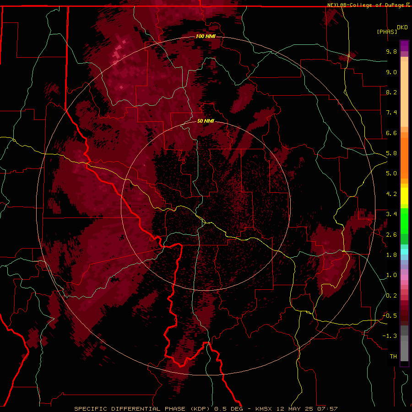Click the 3.4 scale value
This screenshot has height=412, width=412.
click(391, 214)
